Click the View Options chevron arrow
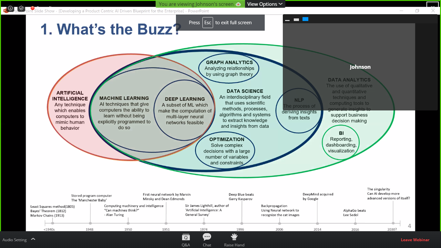 (x=281, y=4)
